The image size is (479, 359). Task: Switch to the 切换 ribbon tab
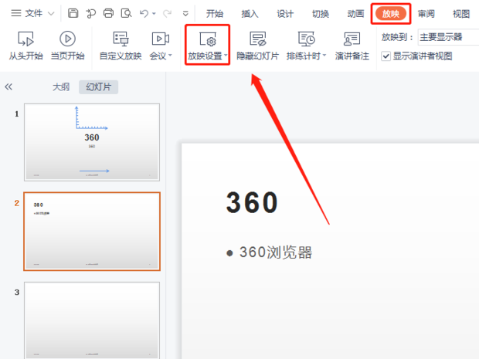pos(321,14)
